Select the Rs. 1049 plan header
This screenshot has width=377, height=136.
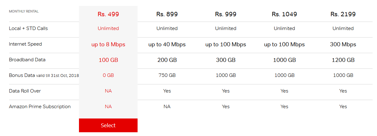pyautogui.click(x=284, y=14)
